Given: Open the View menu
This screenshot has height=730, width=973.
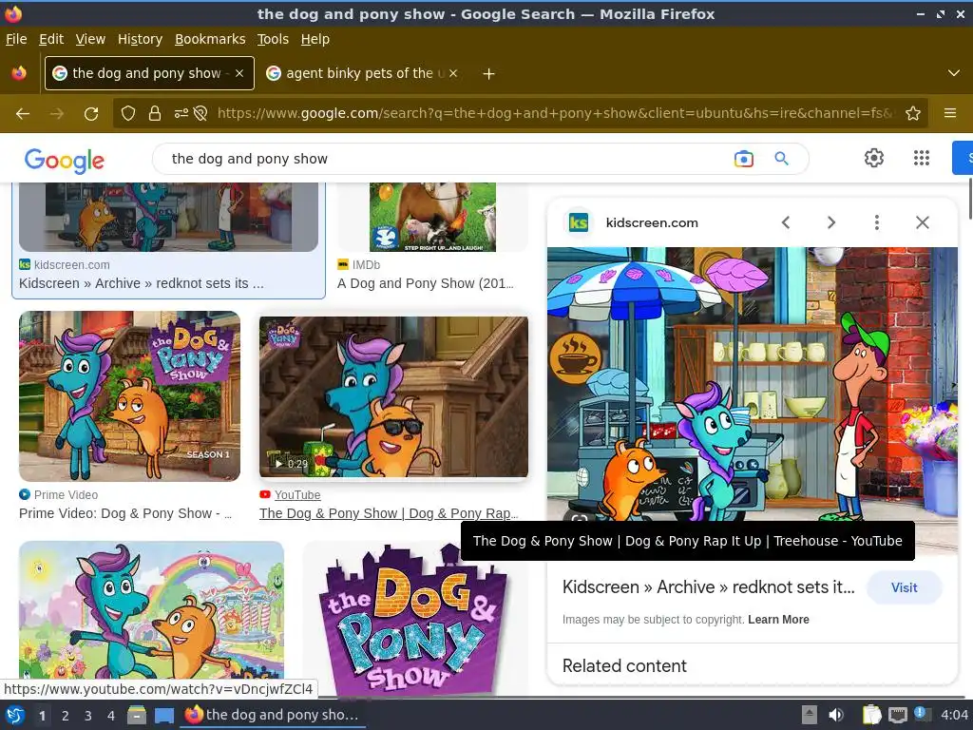Looking at the screenshot, I should pyautogui.click(x=90, y=39).
